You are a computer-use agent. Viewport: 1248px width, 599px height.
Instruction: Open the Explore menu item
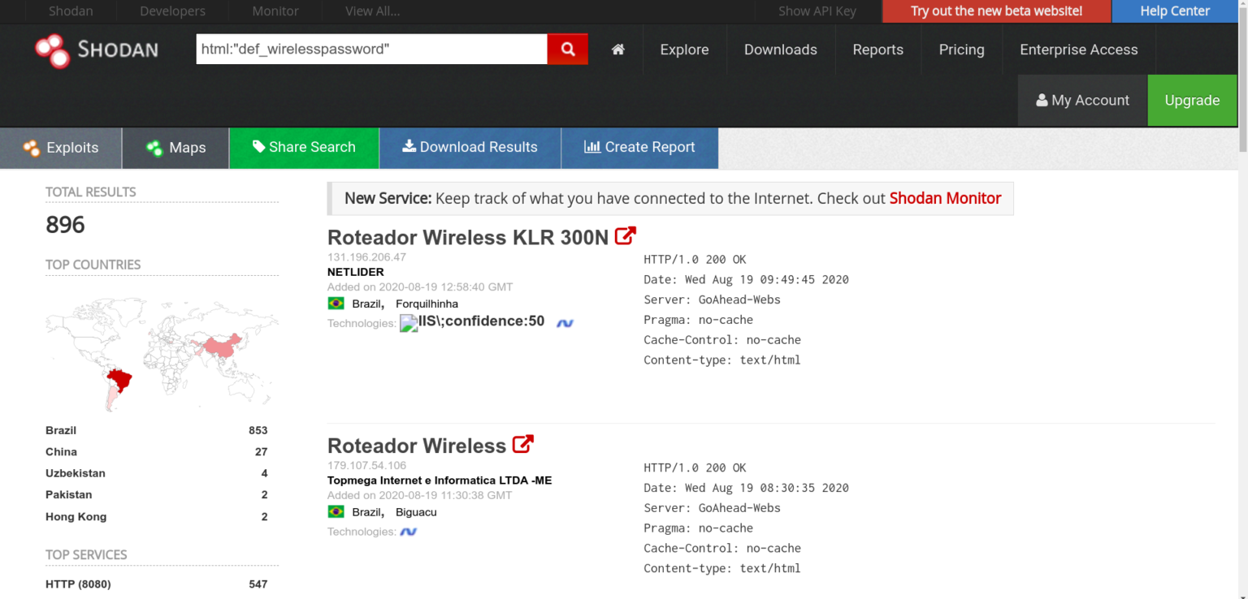point(684,50)
